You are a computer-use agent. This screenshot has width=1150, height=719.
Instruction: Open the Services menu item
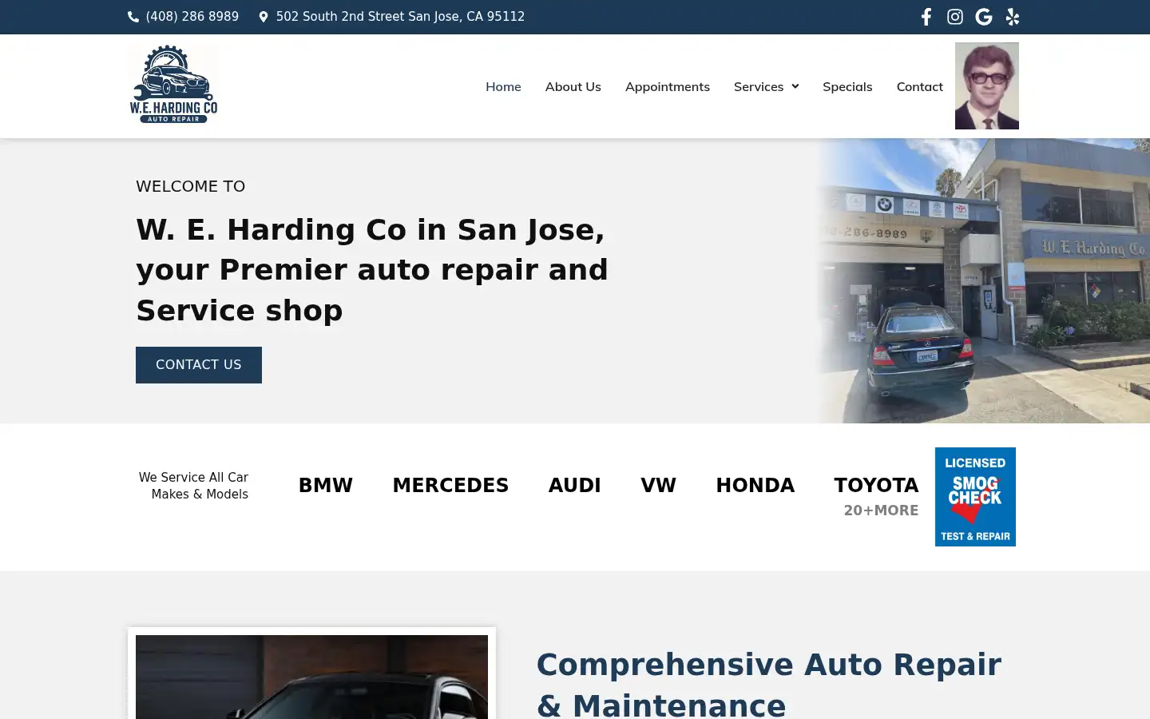(x=759, y=86)
